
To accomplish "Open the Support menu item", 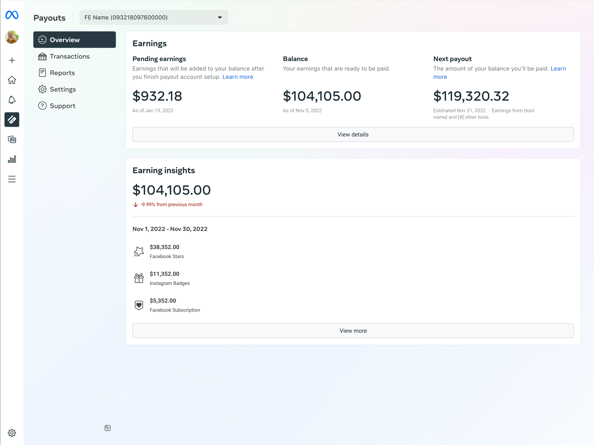I will pos(75,106).
